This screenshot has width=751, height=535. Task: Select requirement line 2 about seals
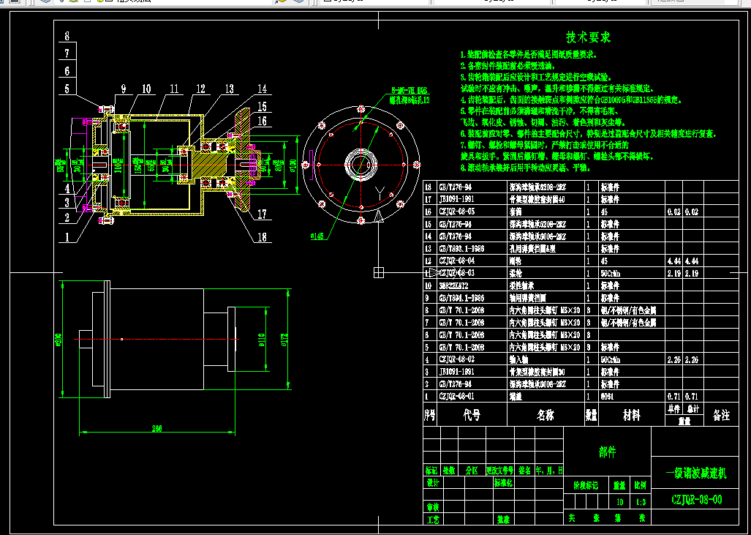pos(508,66)
